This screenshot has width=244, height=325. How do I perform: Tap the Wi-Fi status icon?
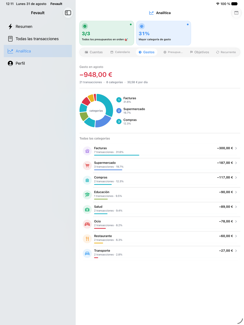click(218, 4)
